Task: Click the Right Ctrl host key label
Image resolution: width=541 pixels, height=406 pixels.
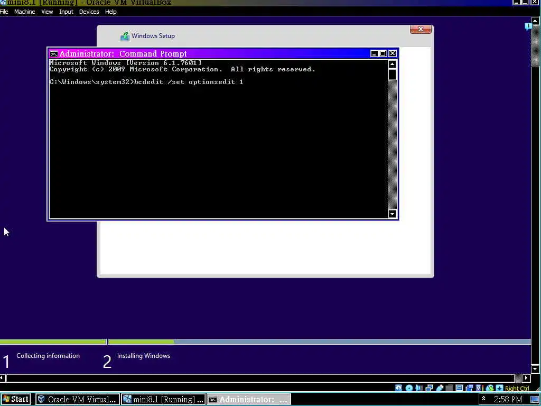Action: 517,389
